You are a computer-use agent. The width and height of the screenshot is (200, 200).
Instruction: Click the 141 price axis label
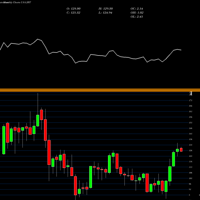point(190,134)
